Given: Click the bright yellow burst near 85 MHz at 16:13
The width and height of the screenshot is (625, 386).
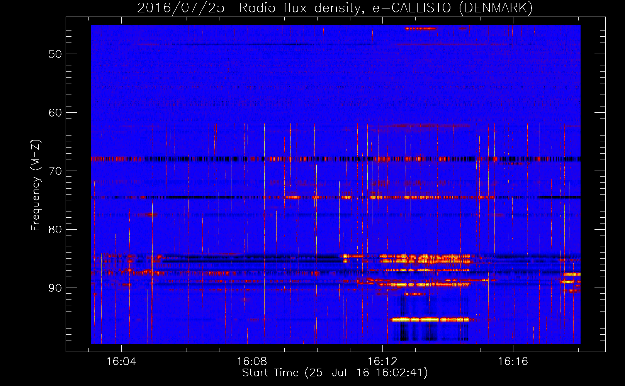Looking at the screenshot, I should 425,259.
